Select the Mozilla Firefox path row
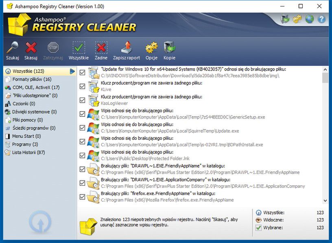The height and width of the screenshot is (243, 332). (167, 200)
